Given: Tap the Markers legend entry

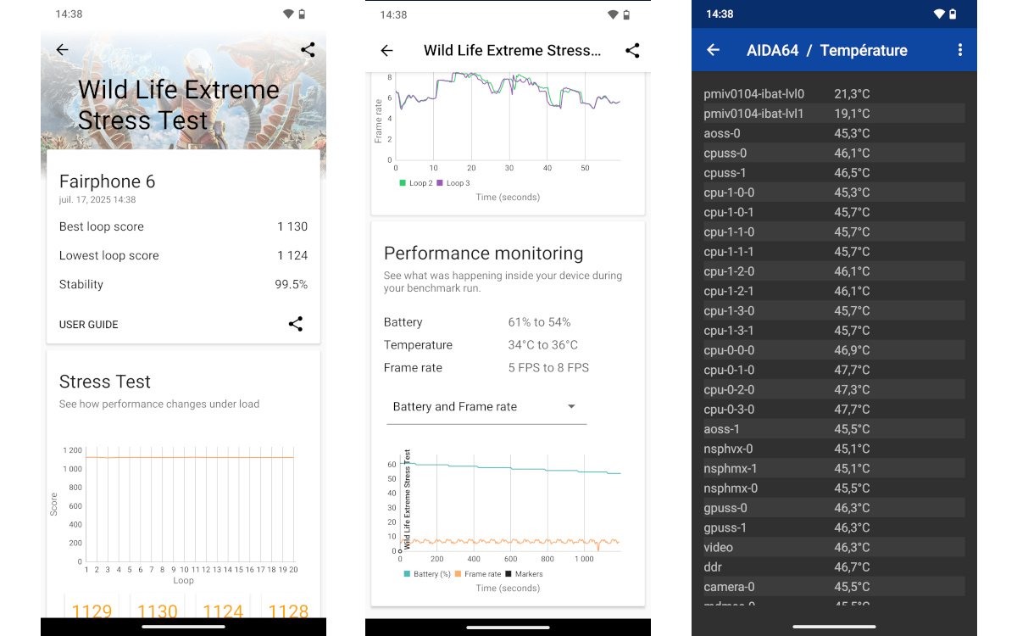Looking at the screenshot, I should 524,574.
